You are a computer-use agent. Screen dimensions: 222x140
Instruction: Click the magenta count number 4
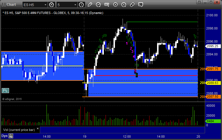point(134,57)
